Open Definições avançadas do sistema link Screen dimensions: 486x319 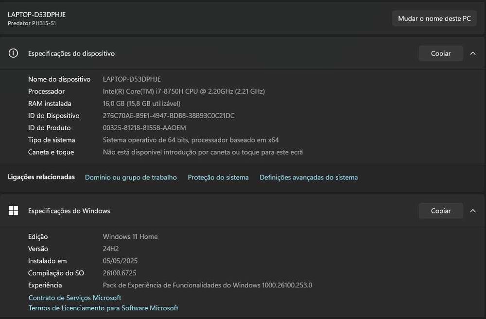[x=309, y=177]
